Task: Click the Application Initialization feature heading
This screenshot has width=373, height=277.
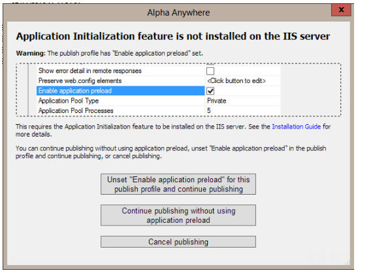Action: coord(173,36)
